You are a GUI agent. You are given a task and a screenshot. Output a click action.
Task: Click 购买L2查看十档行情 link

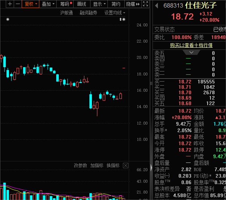(x=191, y=45)
